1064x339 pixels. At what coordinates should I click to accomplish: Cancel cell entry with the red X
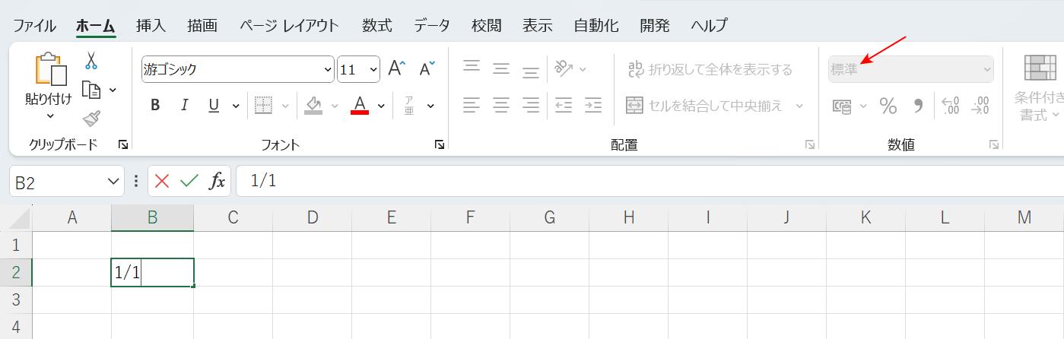(162, 181)
